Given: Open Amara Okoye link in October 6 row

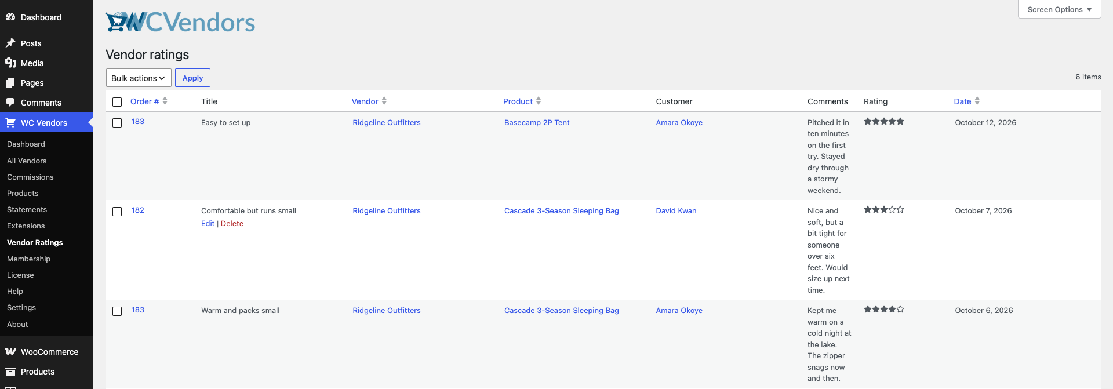Looking at the screenshot, I should [x=679, y=310].
